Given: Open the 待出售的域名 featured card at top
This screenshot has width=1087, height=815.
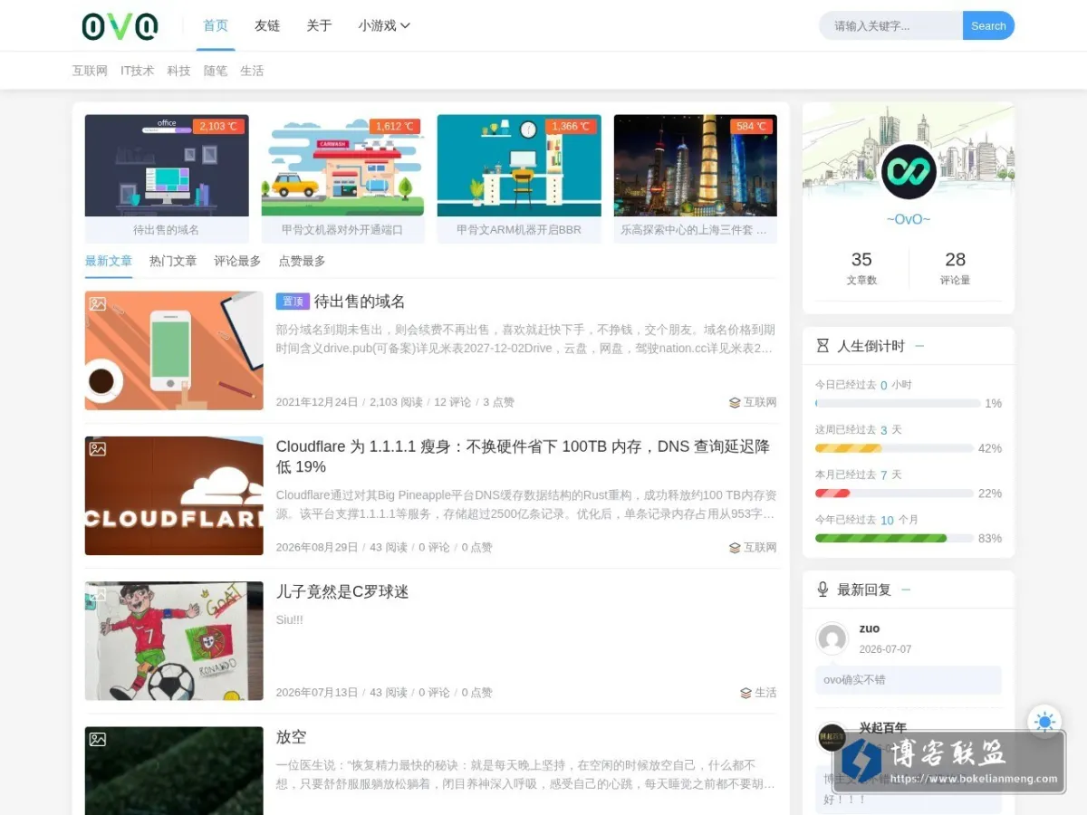Looking at the screenshot, I should pos(167,178).
